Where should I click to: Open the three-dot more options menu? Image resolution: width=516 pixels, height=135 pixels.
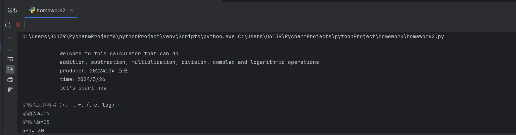(31, 25)
